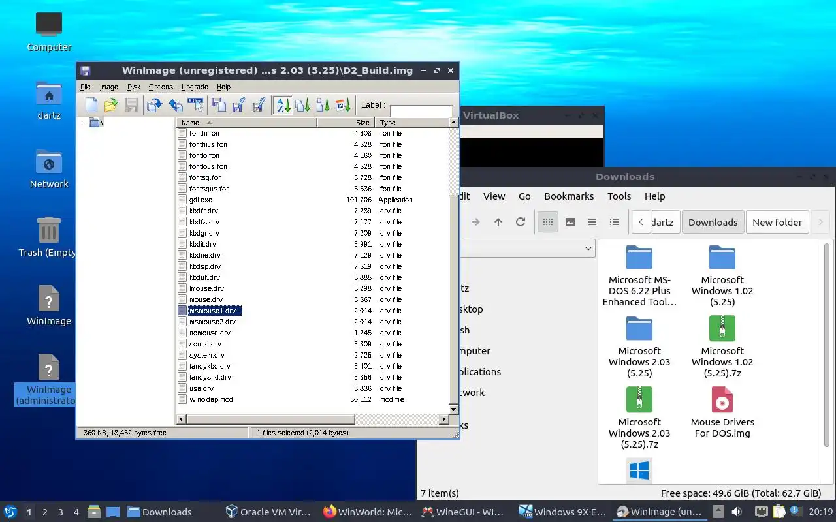The height and width of the screenshot is (522, 836).
Task: Toggle sort by type button in WinImage
Action: tap(302, 105)
